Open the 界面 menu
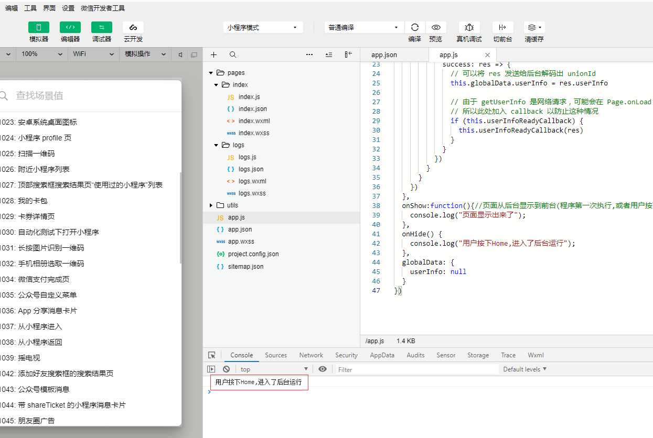The image size is (653, 438). pyautogui.click(x=49, y=8)
